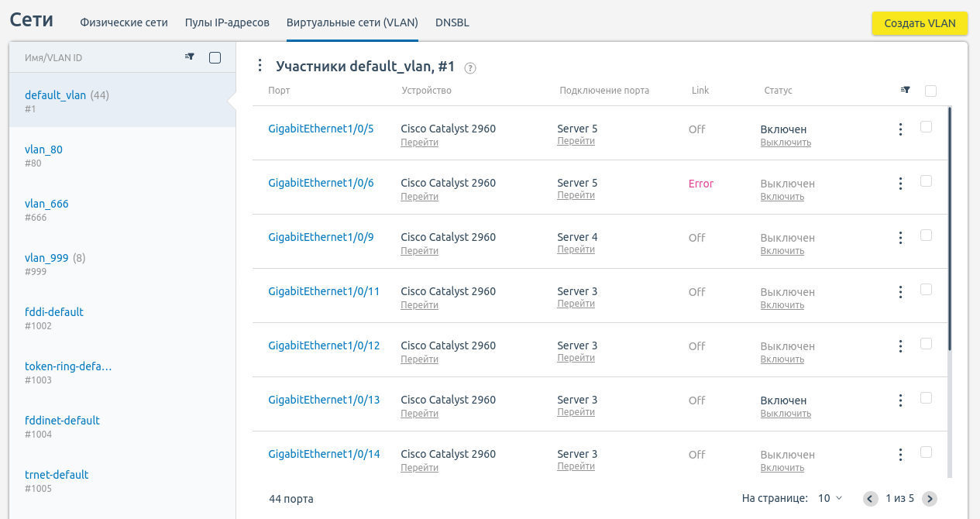The width and height of the screenshot is (980, 519).
Task: Open port link GigabitEthernet1/0/9
Action: pos(321,237)
